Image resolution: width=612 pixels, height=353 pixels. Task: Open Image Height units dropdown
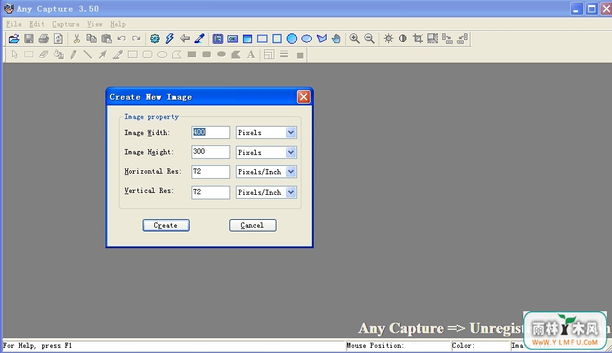pos(291,152)
